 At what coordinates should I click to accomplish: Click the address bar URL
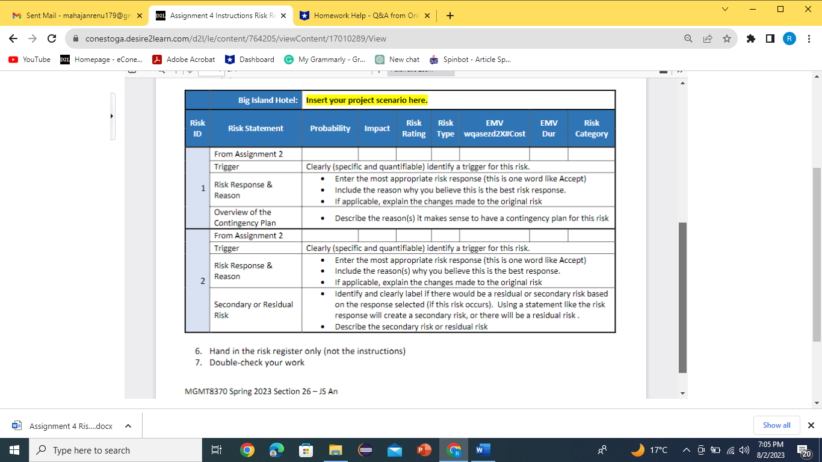[236, 38]
